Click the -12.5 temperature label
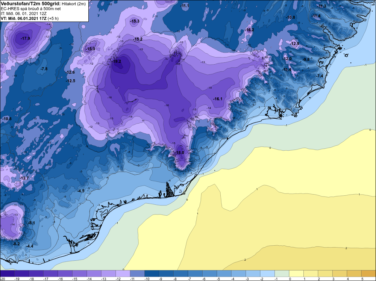376x281 pixels. pos(71,81)
